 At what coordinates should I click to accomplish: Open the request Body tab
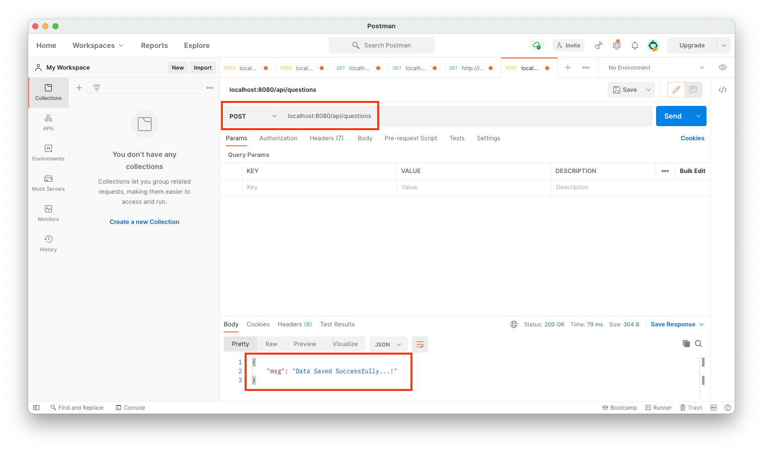(365, 138)
